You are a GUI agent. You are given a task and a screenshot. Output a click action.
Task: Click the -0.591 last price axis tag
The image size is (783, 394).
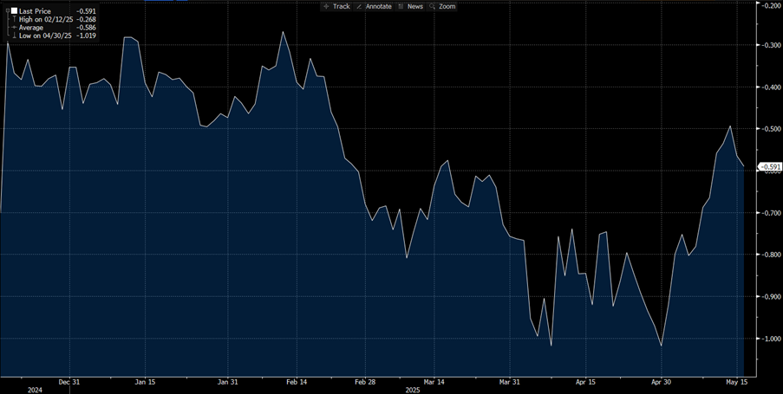pos(770,166)
